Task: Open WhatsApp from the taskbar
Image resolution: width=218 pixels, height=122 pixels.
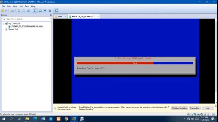Action: (51, 119)
